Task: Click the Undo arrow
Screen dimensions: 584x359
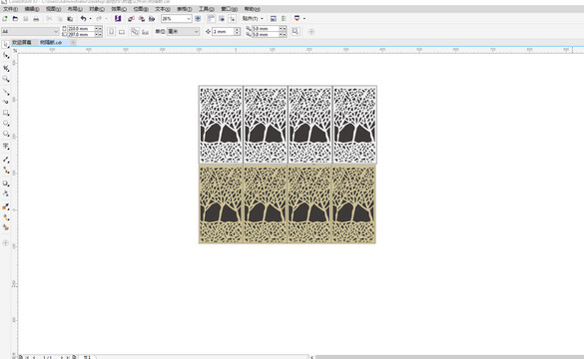Action: tap(83, 19)
